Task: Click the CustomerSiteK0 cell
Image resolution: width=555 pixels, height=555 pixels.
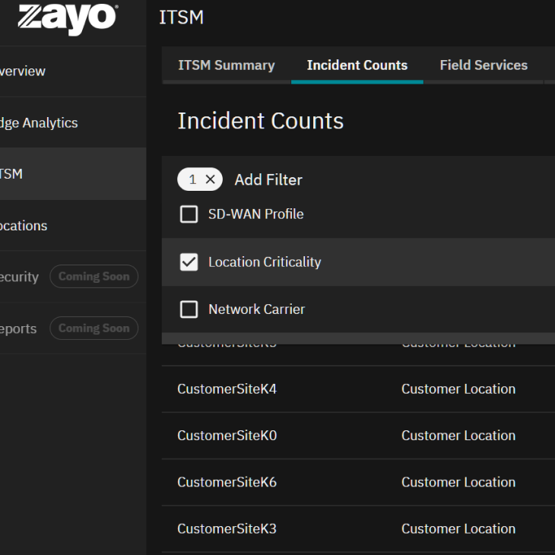Action: click(x=227, y=436)
